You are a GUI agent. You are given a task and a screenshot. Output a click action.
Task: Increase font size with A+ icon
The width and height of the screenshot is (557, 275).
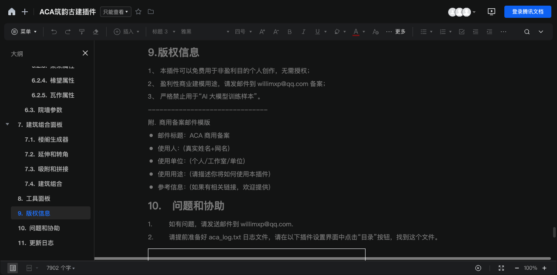pyautogui.click(x=262, y=32)
